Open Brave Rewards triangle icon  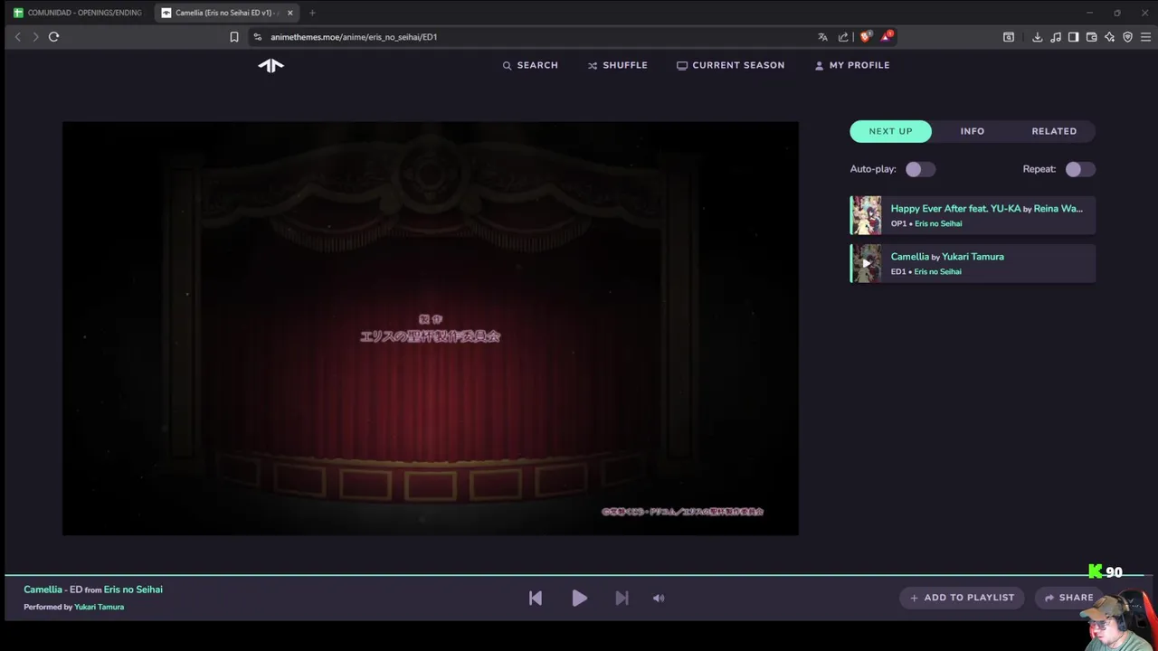[x=887, y=37]
